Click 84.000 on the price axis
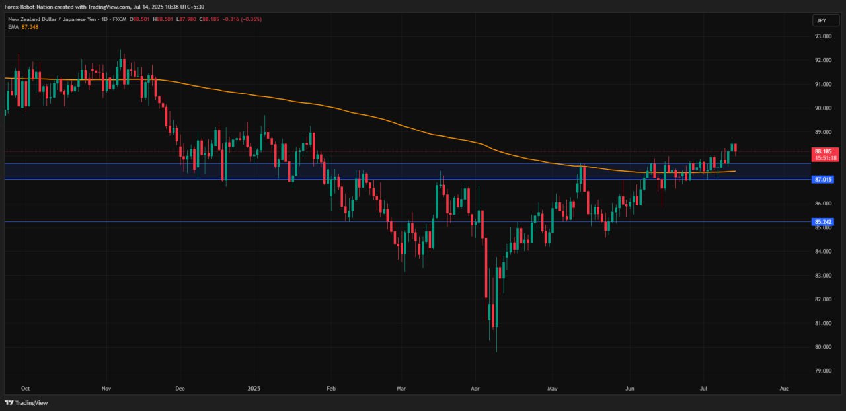Image resolution: width=846 pixels, height=411 pixels. (x=823, y=251)
